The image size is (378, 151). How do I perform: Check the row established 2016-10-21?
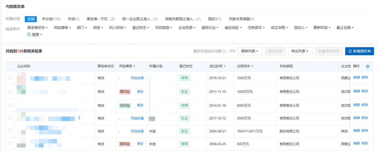10,77
